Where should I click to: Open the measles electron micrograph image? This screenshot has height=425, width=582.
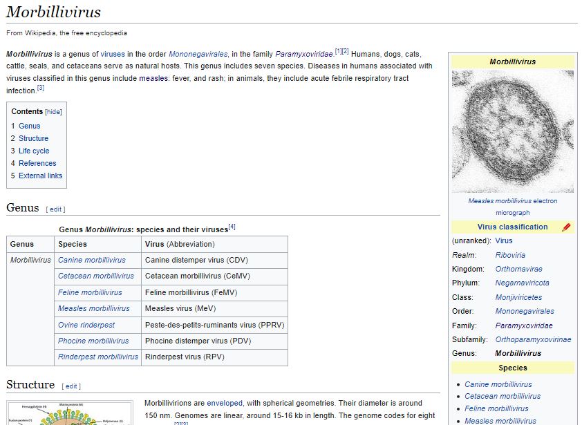click(513, 131)
